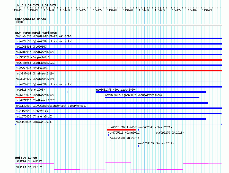
Task: Open the nsv4530085 gnomADStructuralVariants label
Action: click(134, 95)
